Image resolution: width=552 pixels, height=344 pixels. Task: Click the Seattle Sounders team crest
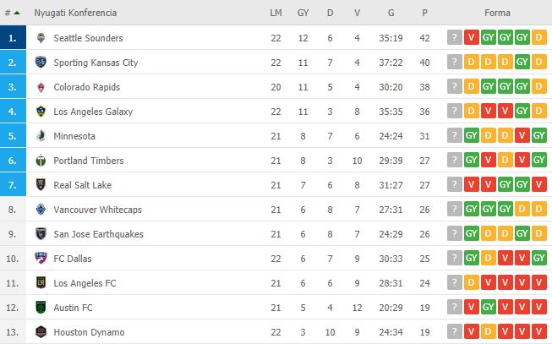pos(41,38)
